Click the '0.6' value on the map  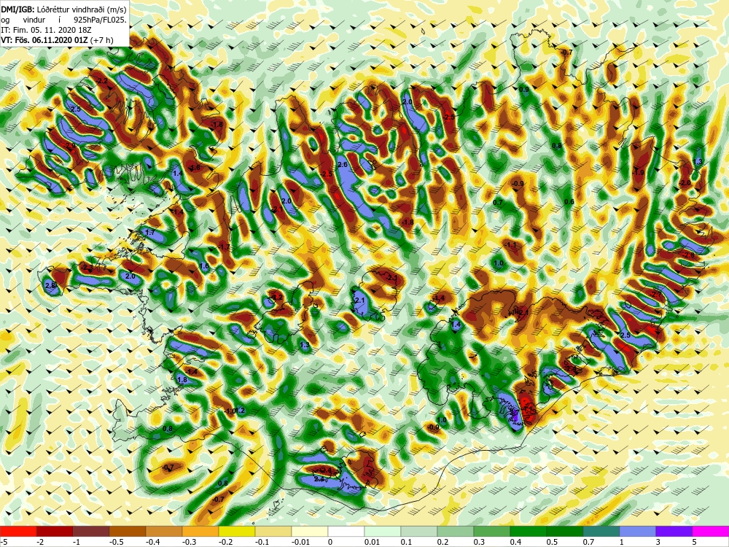coord(569,201)
